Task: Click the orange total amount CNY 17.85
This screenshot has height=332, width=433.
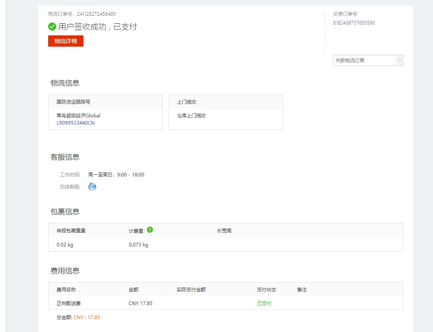Action: click(87, 318)
